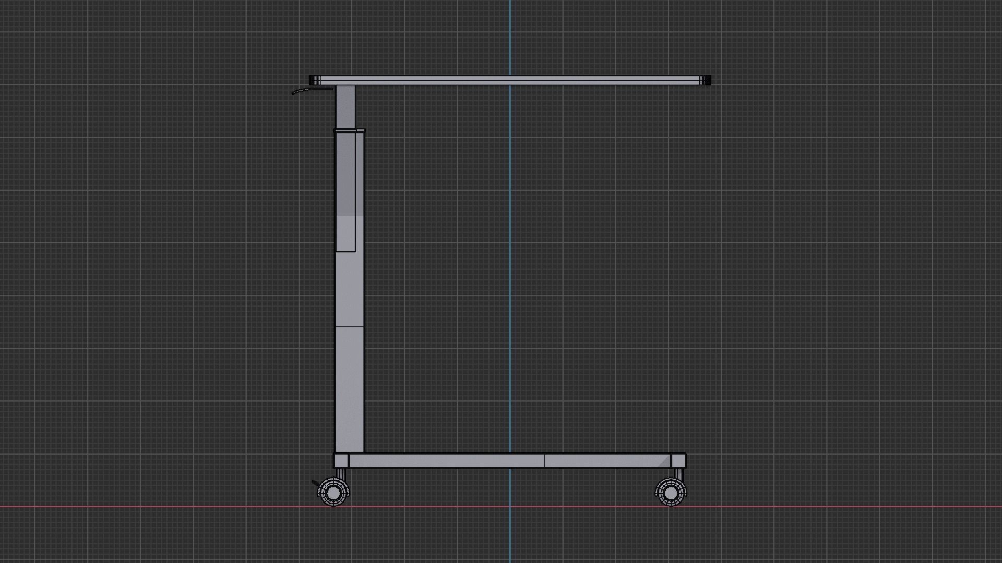Select the collar ring atop the outer column

pos(350,130)
